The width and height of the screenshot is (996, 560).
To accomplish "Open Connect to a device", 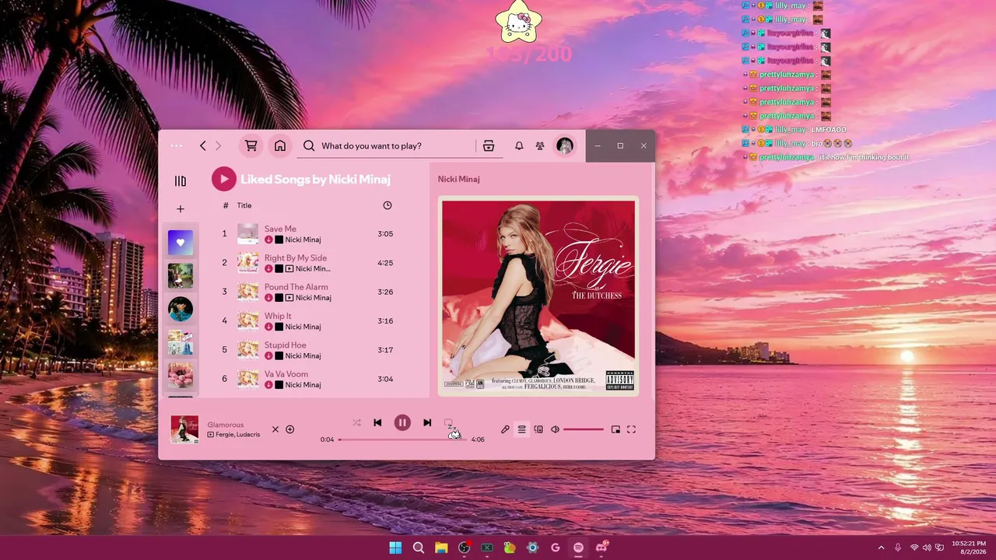I will [x=538, y=429].
